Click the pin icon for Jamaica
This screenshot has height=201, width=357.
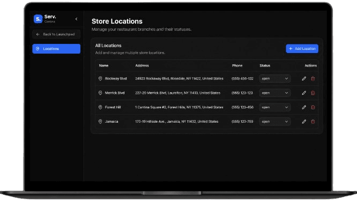tap(100, 122)
